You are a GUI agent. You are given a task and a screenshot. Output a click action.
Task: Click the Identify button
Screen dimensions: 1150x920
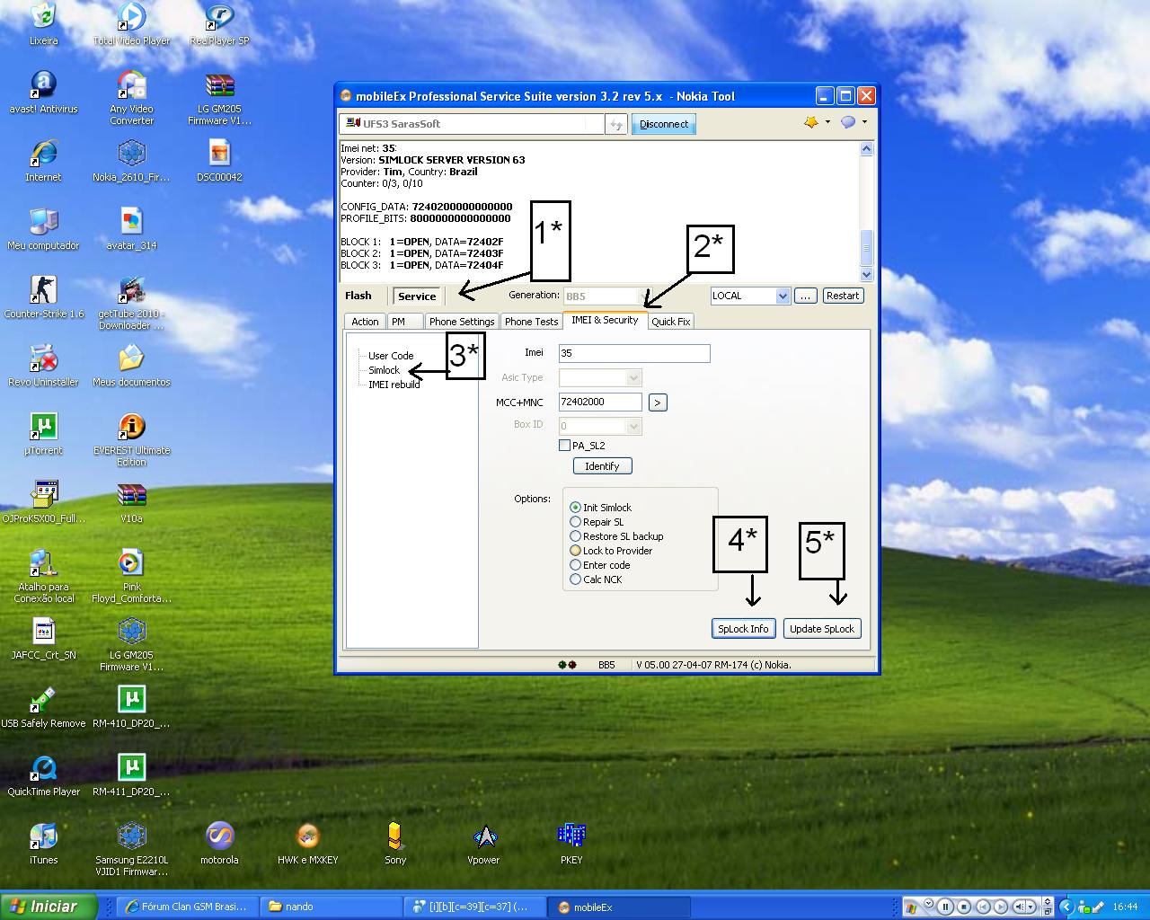(602, 466)
